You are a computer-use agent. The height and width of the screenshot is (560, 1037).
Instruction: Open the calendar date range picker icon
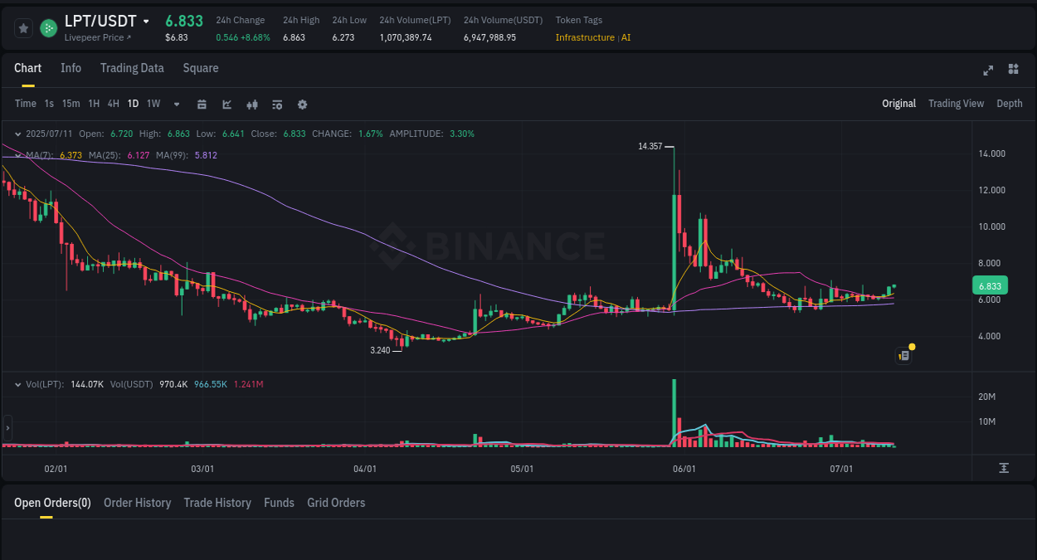[202, 104]
